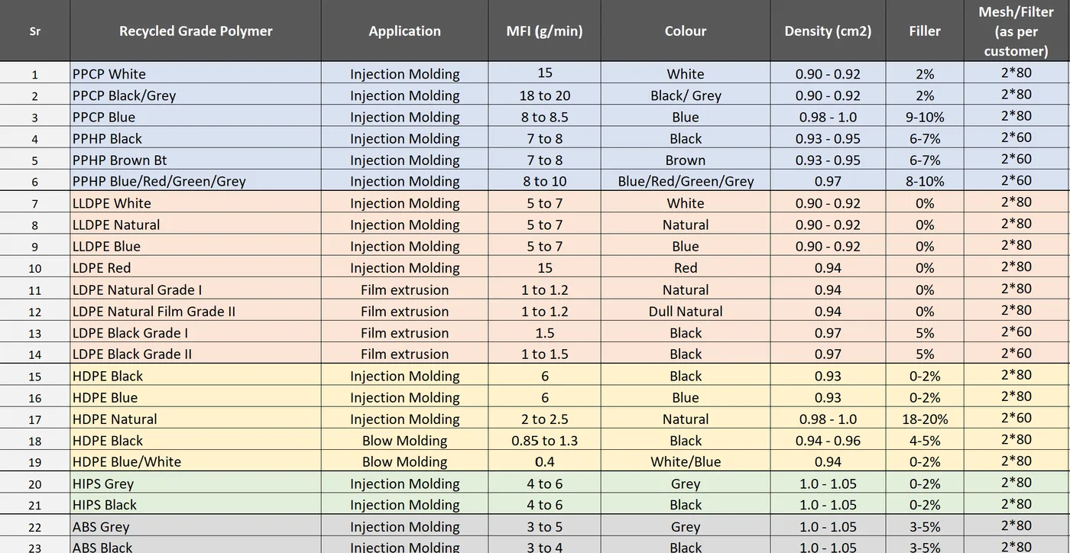This screenshot has width=1070, height=553.
Task: Select the filler value "9-10%"
Action: click(x=925, y=117)
